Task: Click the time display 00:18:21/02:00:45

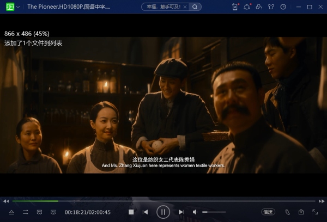Action: [x=88, y=212]
